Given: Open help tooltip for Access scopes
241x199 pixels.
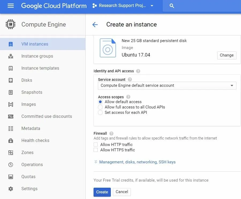Looking at the screenshot, I should coord(128,97).
